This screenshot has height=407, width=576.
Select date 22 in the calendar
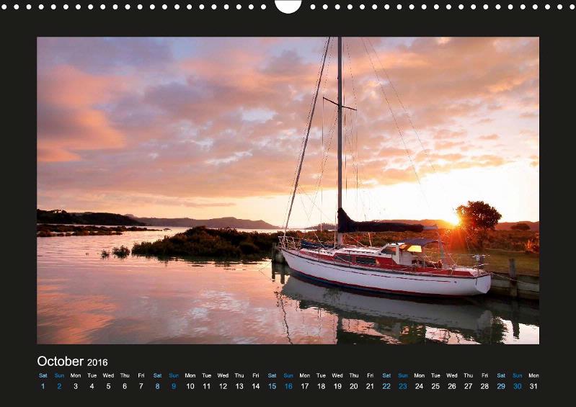[386, 386]
